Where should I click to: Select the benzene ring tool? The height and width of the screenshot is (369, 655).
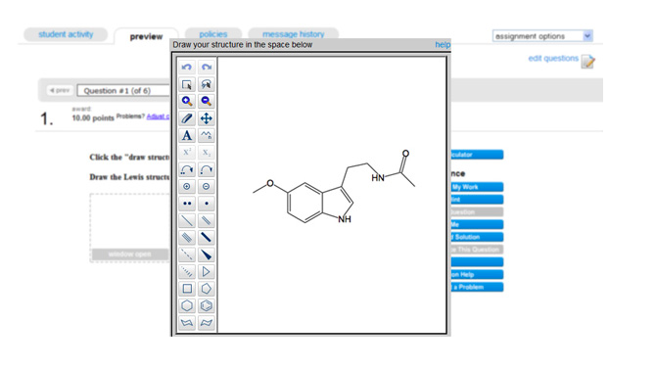pos(206,305)
